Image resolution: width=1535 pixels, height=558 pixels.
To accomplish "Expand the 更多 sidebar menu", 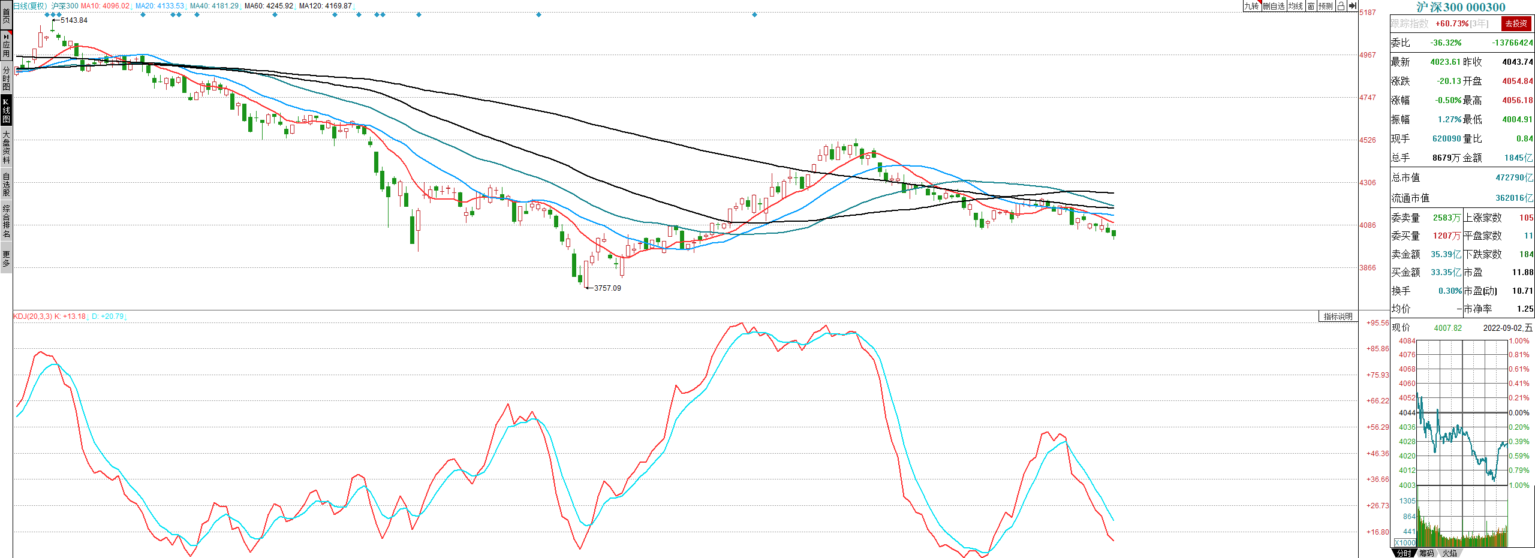I will 6,259.
